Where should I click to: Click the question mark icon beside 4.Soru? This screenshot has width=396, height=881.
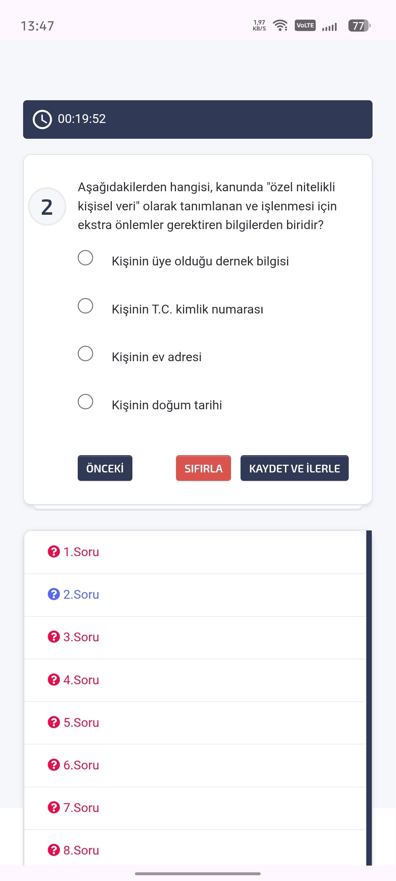point(54,679)
